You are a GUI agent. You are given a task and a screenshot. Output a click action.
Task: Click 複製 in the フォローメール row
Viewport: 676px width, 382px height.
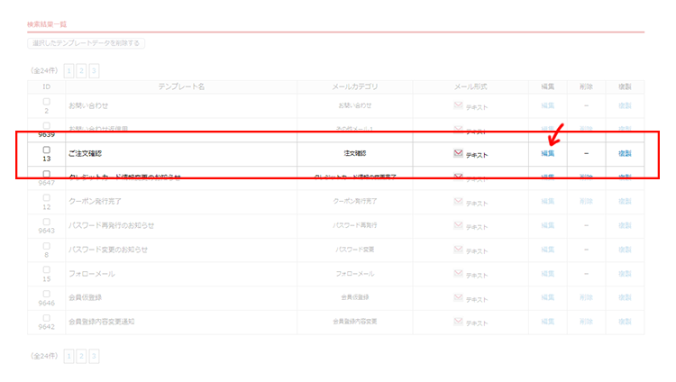pyautogui.click(x=625, y=274)
